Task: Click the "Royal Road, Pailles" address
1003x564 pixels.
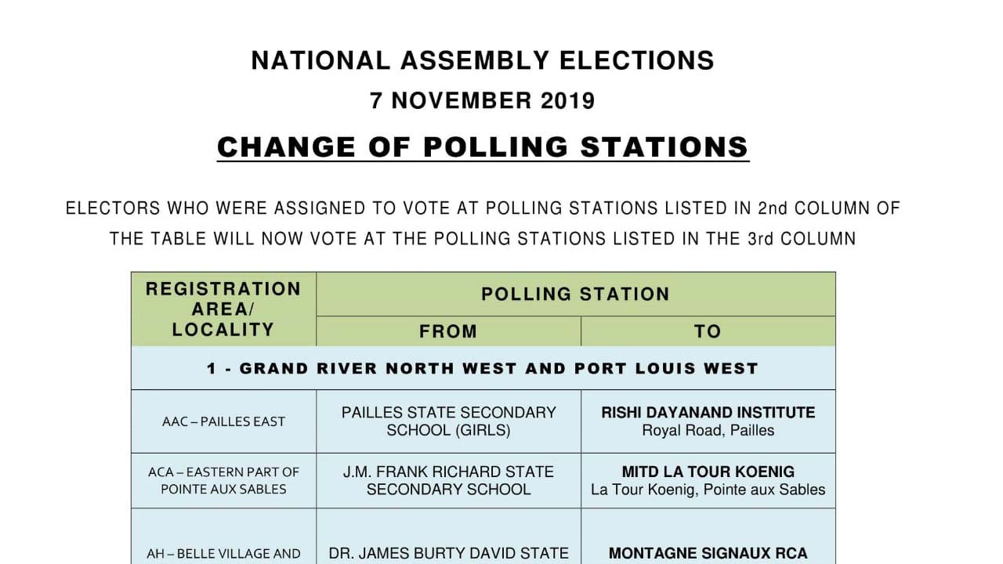Action: click(x=708, y=431)
